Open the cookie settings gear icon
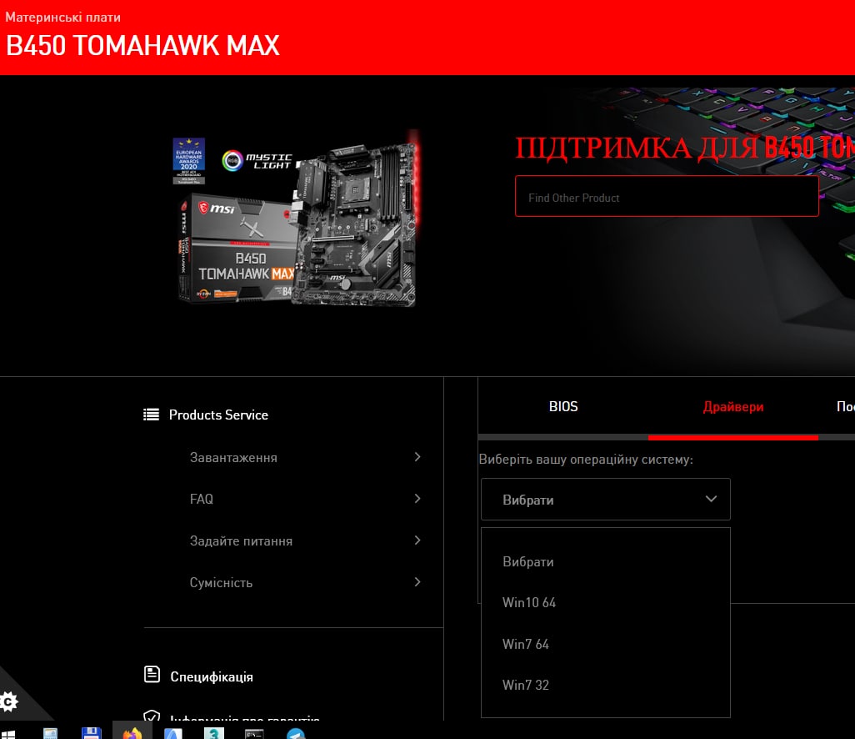 point(8,701)
